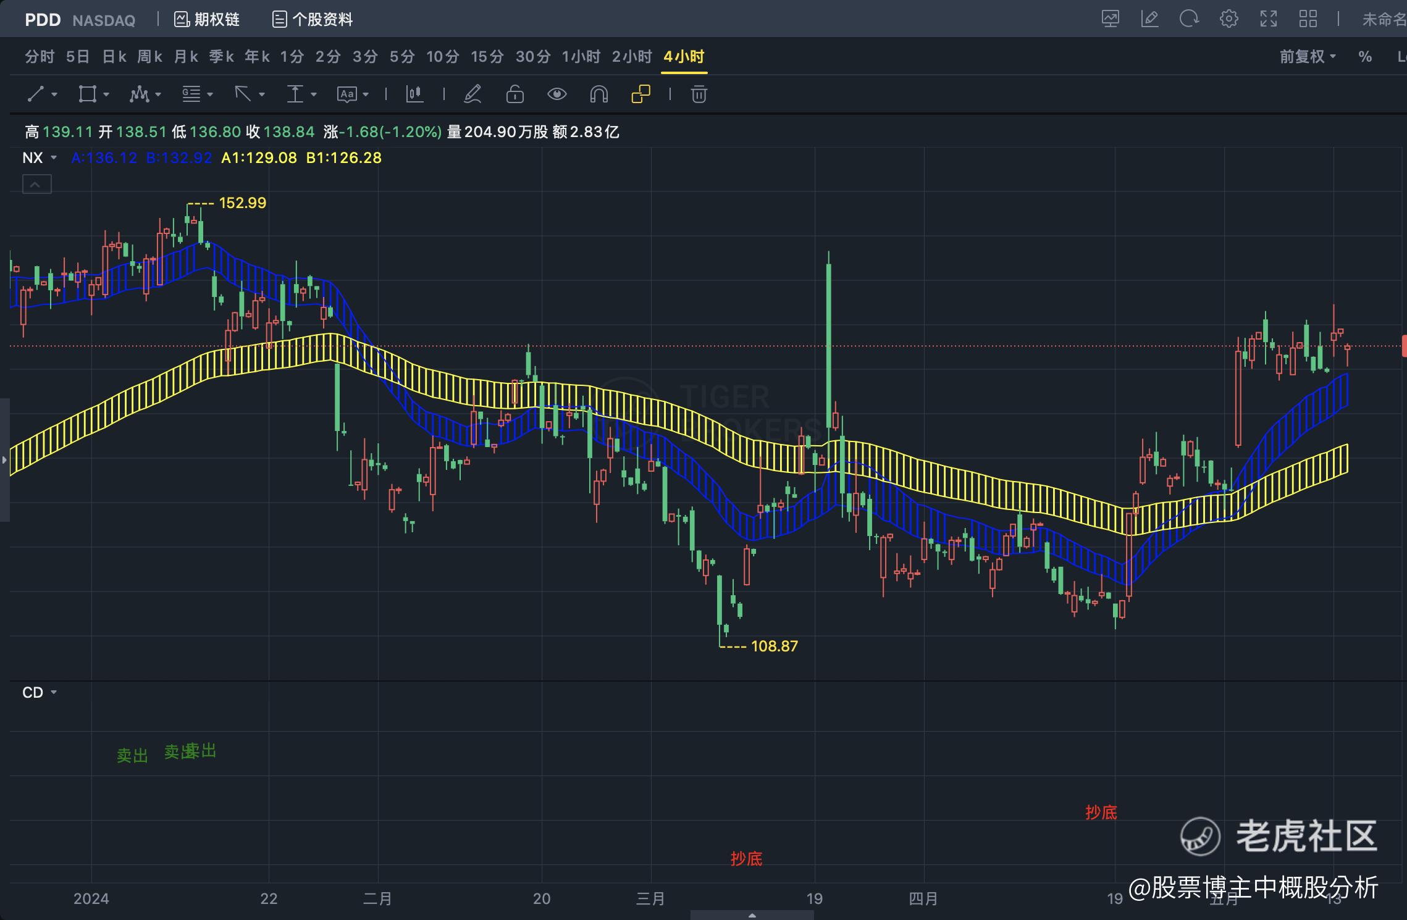
Task: Open the 期权链 options chain
Action: point(207,20)
